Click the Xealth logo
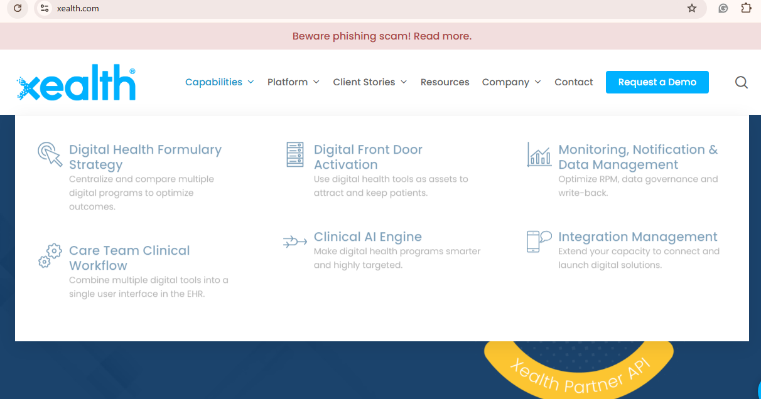 pyautogui.click(x=76, y=82)
